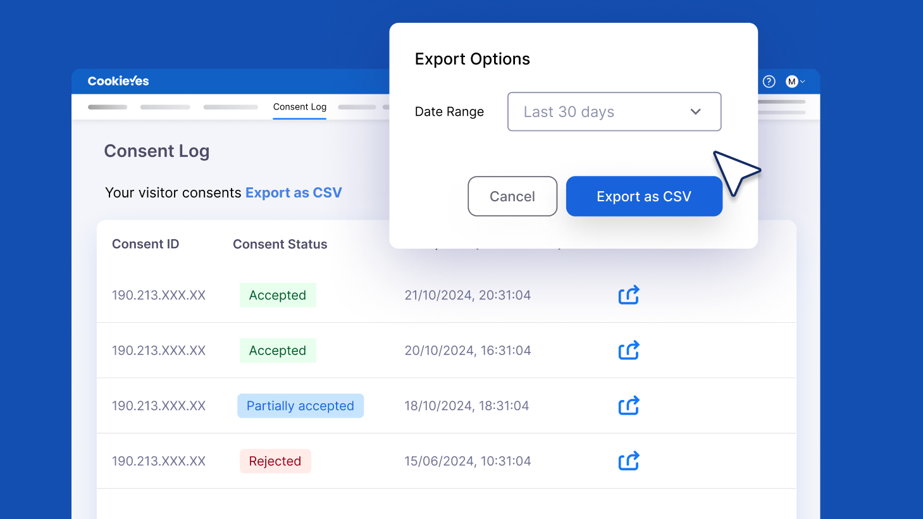This screenshot has width=923, height=519.
Task: Open the help question mark icon
Action: [769, 81]
